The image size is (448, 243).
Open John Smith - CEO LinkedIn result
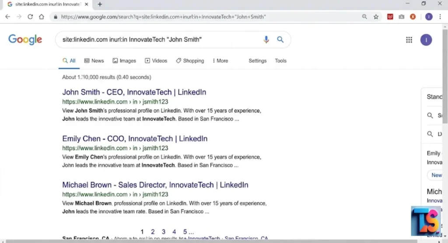(134, 92)
